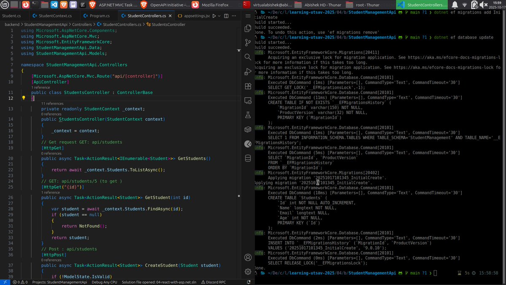Open the Manage gear icon

pyautogui.click(x=248, y=271)
